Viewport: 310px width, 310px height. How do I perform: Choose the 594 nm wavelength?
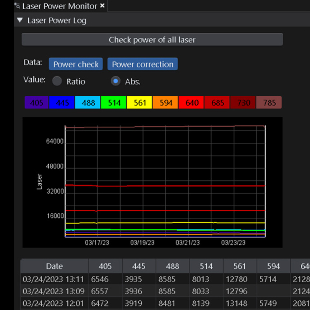[x=165, y=102]
